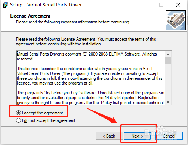This screenshot has width=188, height=145.
Task: Click the disabled maximize button
Action: coord(161,5)
